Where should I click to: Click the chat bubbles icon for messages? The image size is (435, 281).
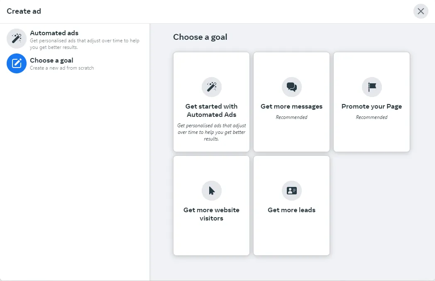pos(291,87)
